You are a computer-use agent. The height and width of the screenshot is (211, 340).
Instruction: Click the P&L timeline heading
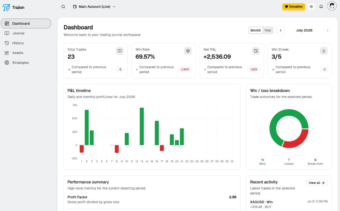tap(79, 91)
